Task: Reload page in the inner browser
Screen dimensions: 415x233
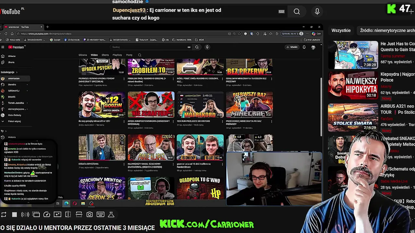Action: point(6,34)
